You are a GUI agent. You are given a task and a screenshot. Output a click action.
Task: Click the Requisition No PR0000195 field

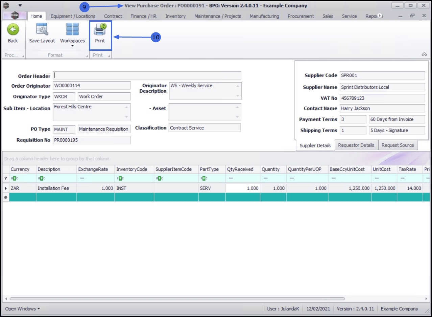point(92,140)
